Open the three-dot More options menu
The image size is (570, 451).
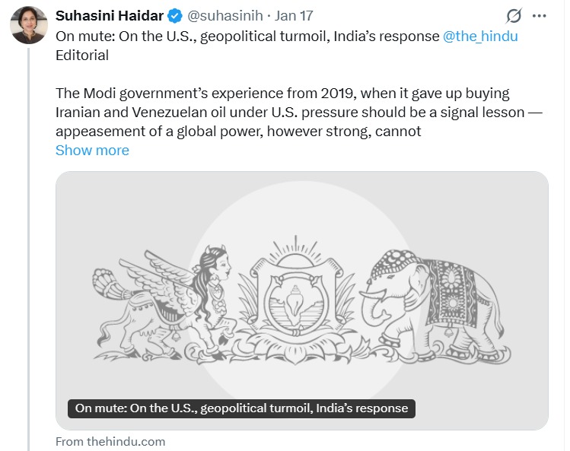[540, 16]
